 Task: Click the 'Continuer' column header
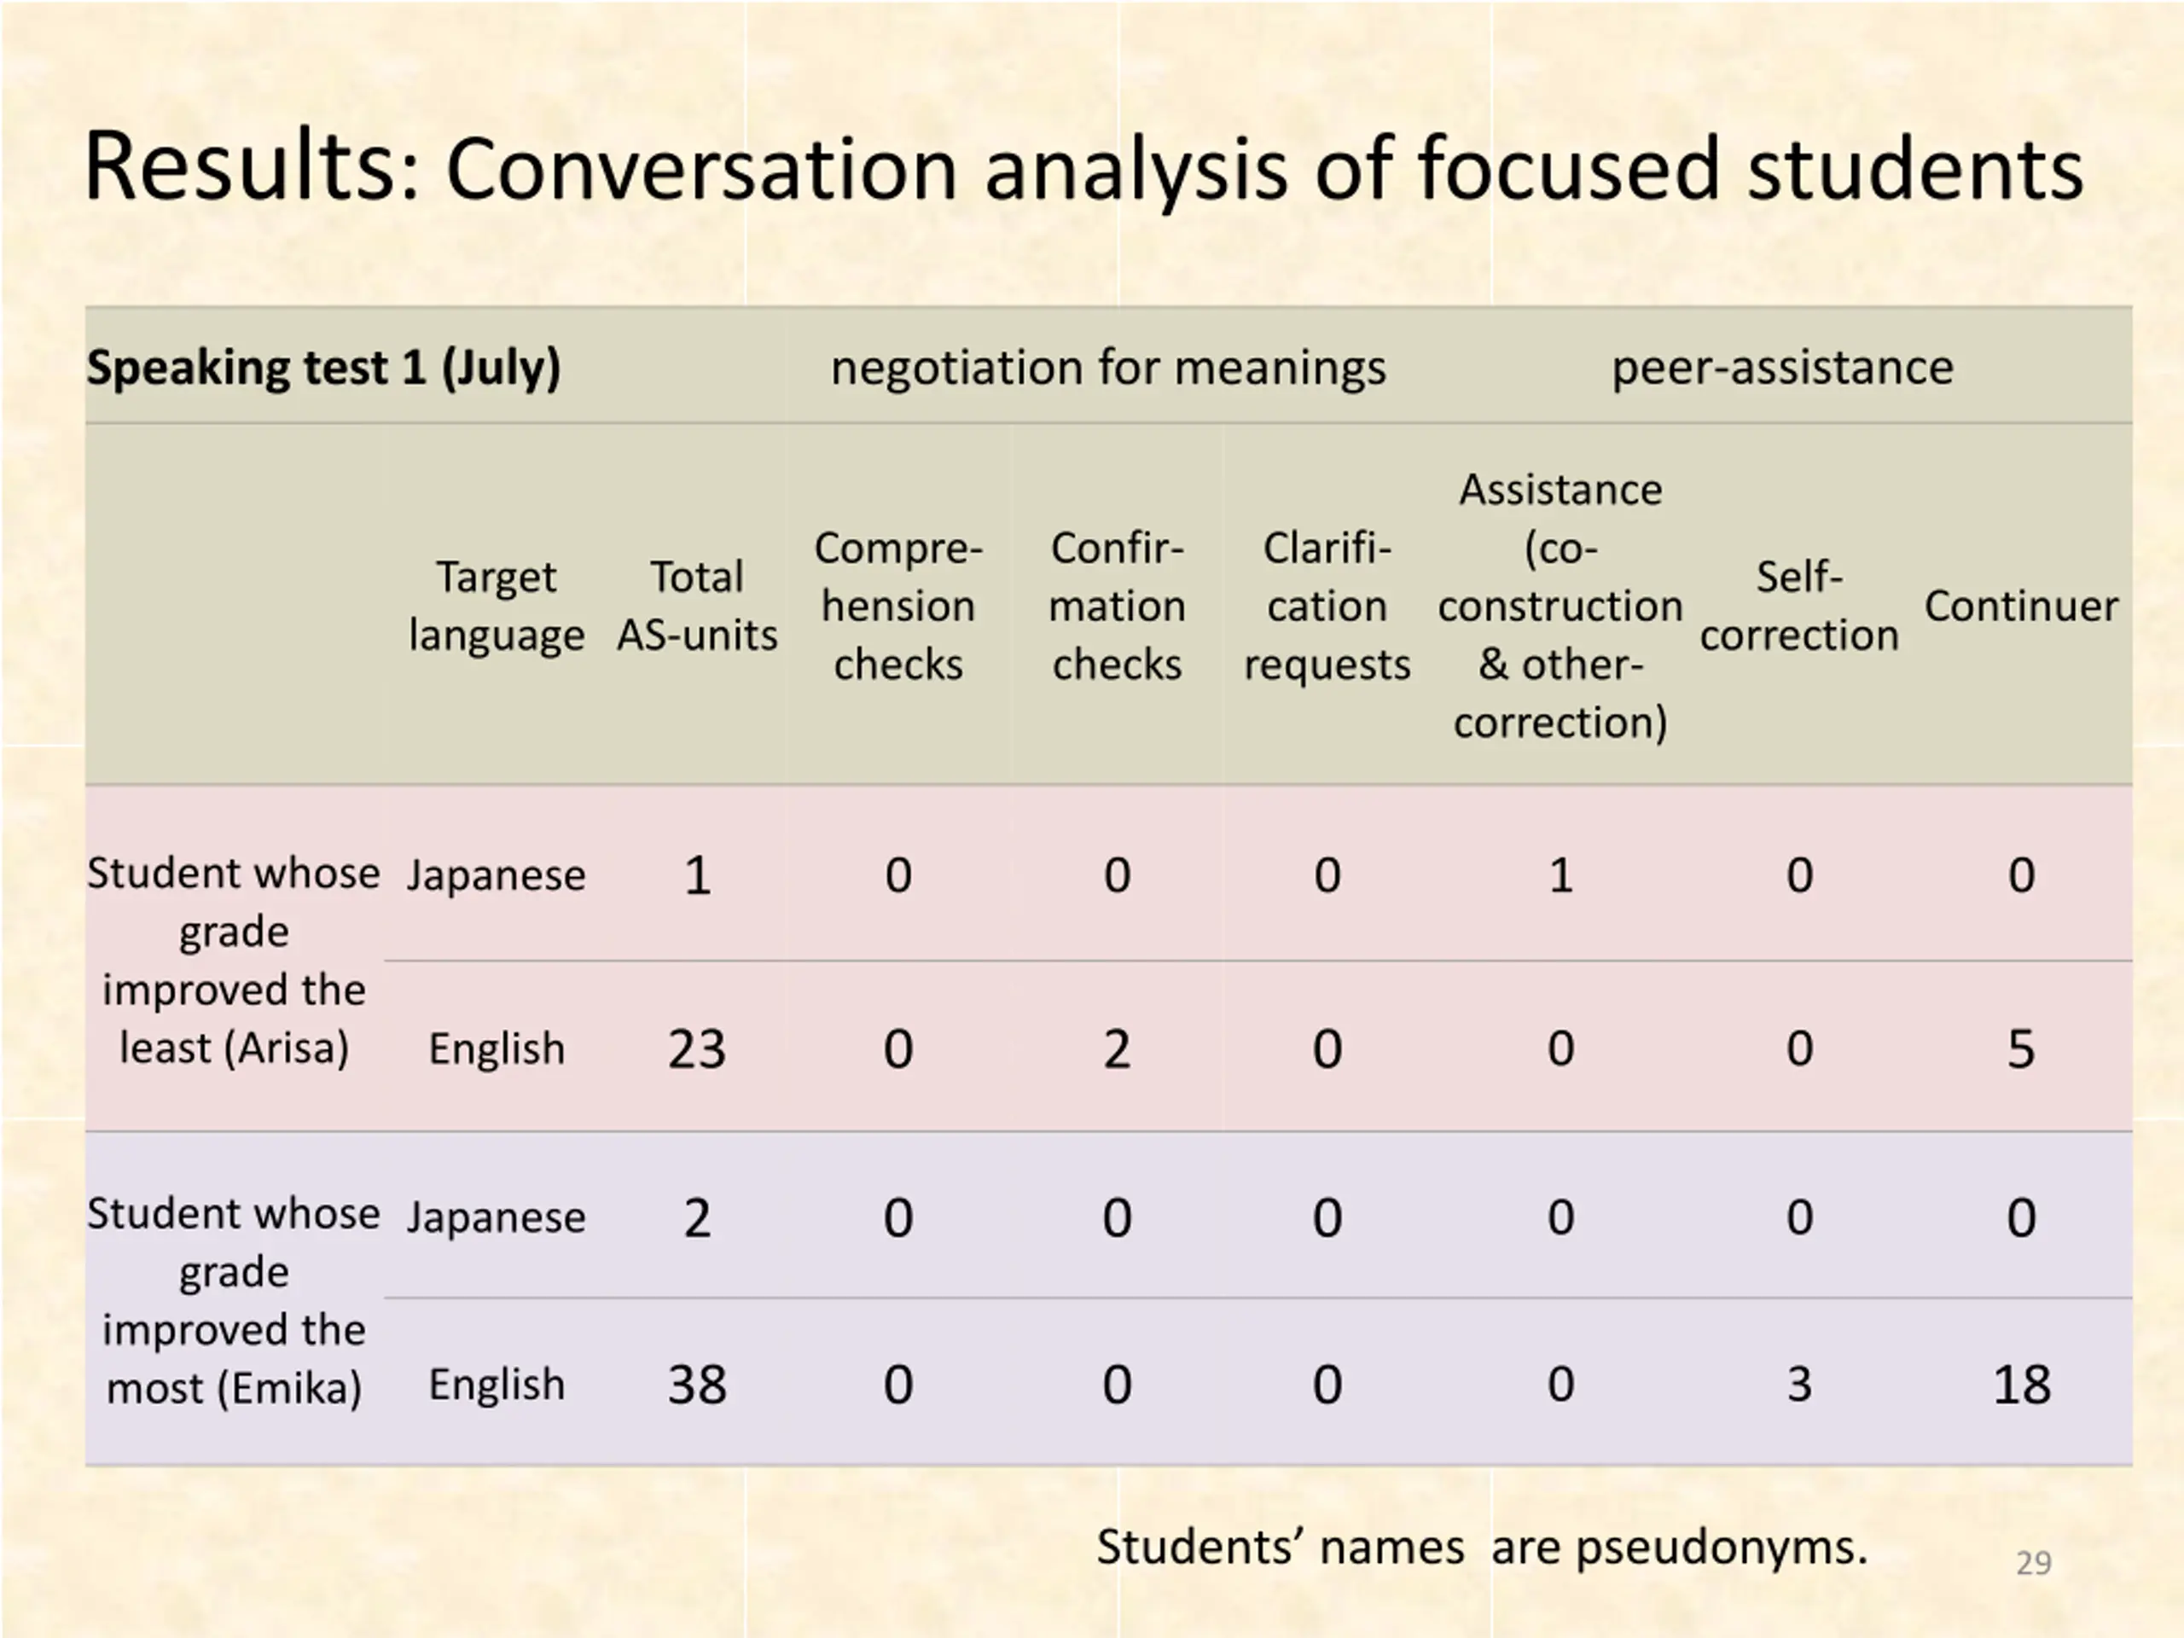2021,605
